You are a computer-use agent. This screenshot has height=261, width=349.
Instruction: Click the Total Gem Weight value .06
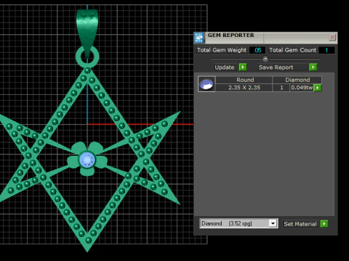(x=257, y=50)
